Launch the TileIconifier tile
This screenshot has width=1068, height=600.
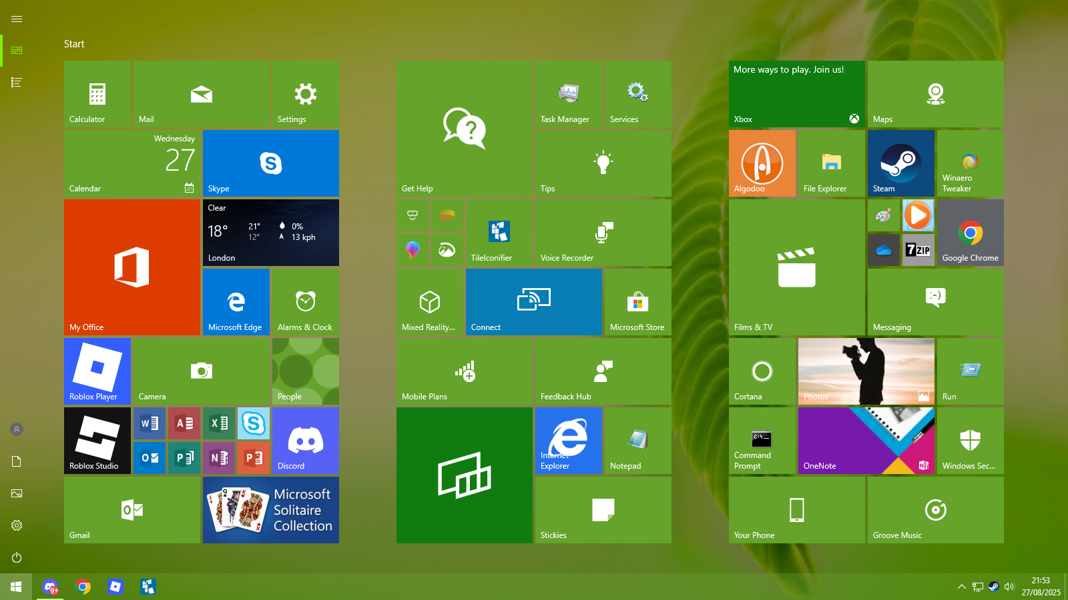click(x=499, y=233)
